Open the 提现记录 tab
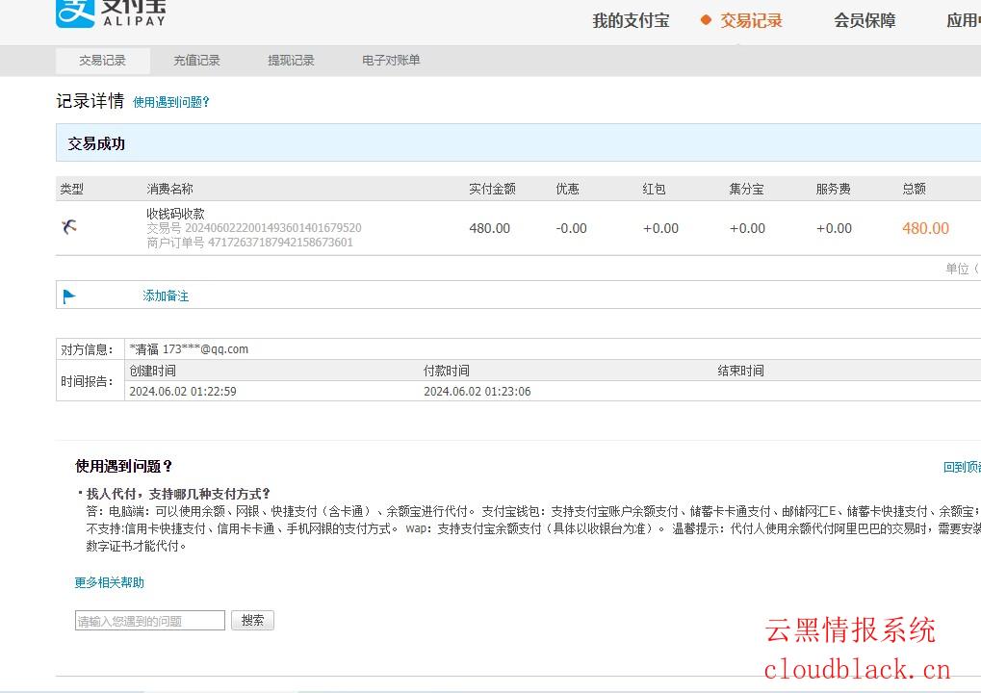 [x=291, y=60]
